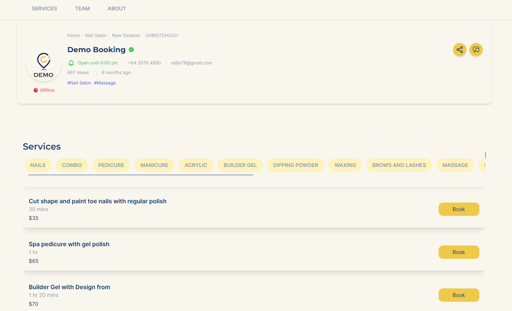
Task: Open the New Zealand breadcrumb link
Action: 126,36
